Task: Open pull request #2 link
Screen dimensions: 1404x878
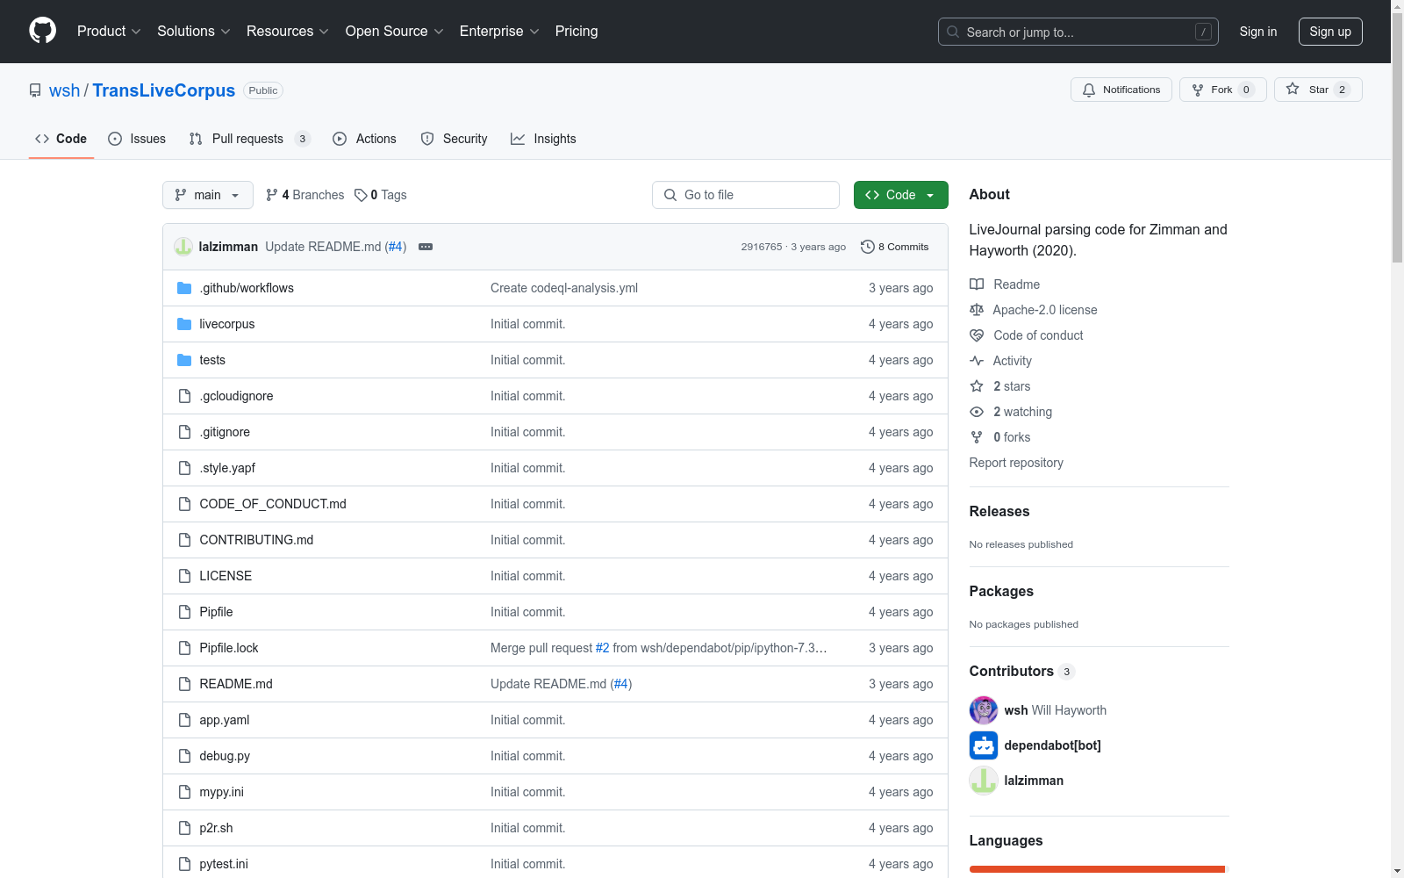Action: tap(602, 648)
